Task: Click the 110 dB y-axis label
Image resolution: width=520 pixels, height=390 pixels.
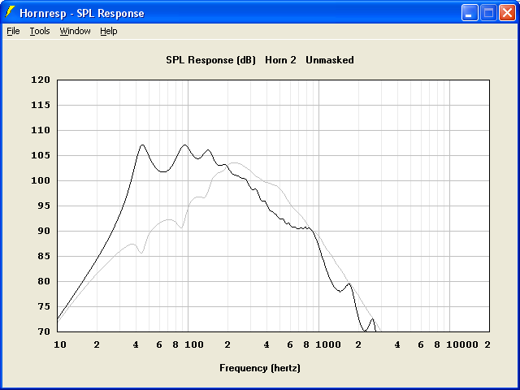Action: (41, 130)
